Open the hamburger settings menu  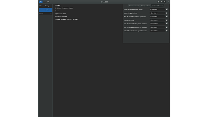(x=165, y=2)
